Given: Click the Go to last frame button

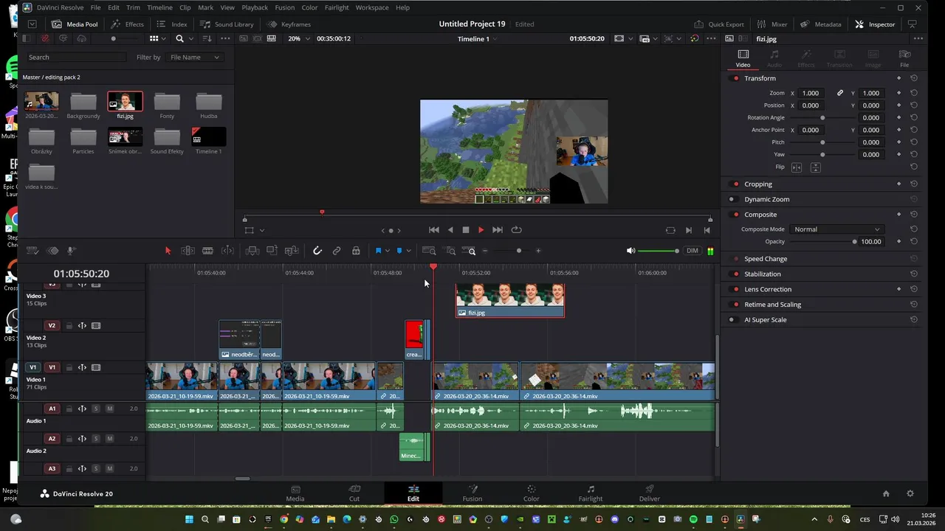Looking at the screenshot, I should (498, 230).
